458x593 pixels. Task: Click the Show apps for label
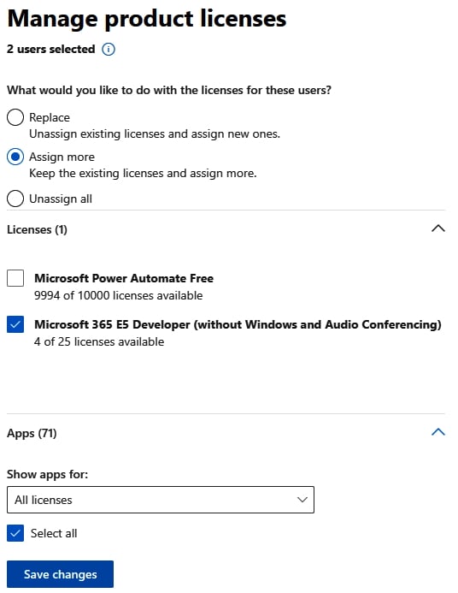pyautogui.click(x=47, y=474)
